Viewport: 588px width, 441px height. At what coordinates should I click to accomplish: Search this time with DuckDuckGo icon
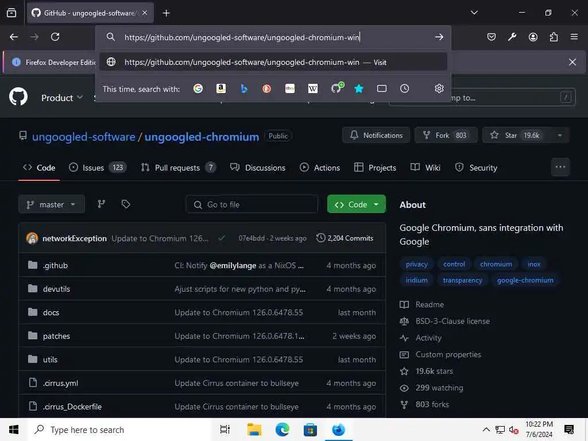266,88
